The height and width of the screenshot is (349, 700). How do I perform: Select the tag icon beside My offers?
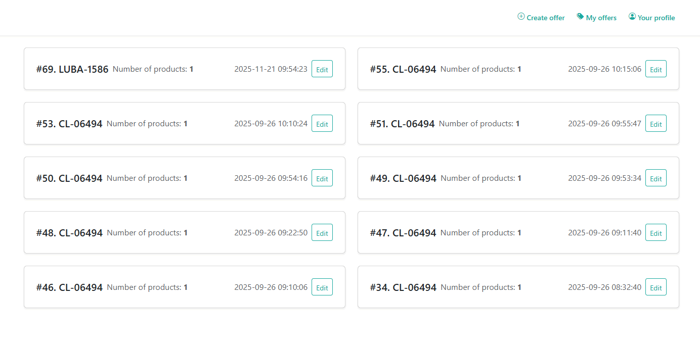point(580,16)
